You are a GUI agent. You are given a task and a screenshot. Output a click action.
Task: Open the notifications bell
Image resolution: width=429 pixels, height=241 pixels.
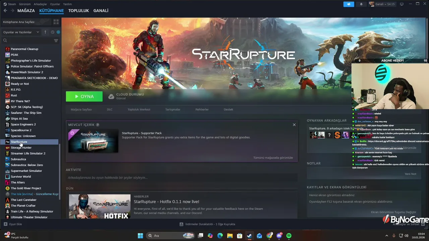361,4
